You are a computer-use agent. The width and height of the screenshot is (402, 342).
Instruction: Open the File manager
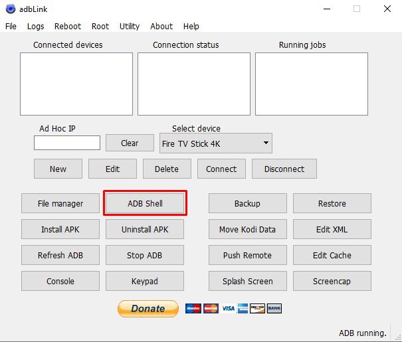tap(60, 203)
